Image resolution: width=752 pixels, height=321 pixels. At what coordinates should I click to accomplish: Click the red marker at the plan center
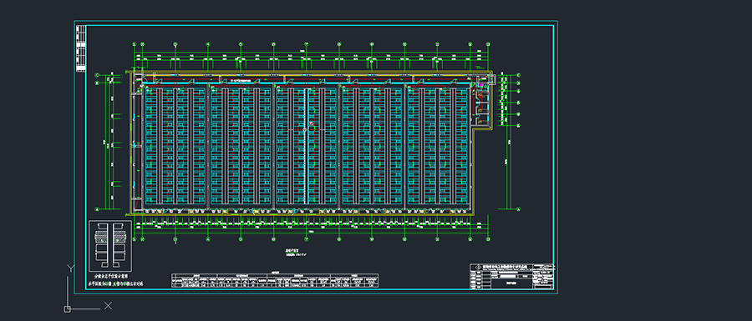click(x=312, y=123)
